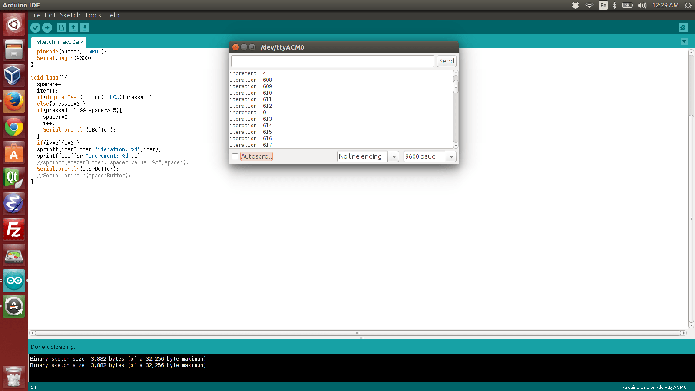695x391 pixels.
Task: Open the Sketch menu
Action: (x=70, y=15)
